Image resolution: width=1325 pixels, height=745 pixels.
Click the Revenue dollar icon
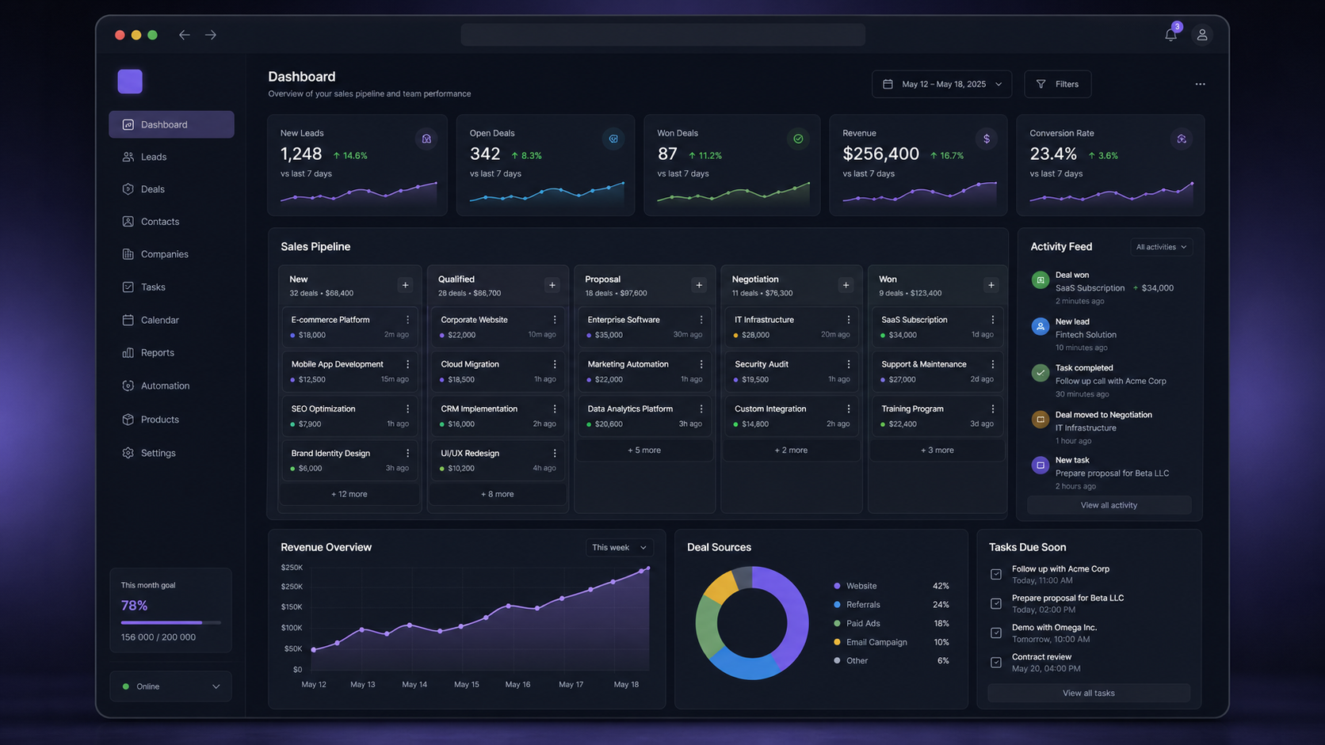click(x=987, y=139)
